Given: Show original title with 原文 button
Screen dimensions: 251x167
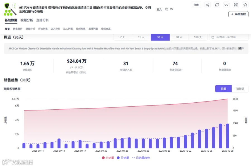Looking at the screenshot, I should (159, 10).
